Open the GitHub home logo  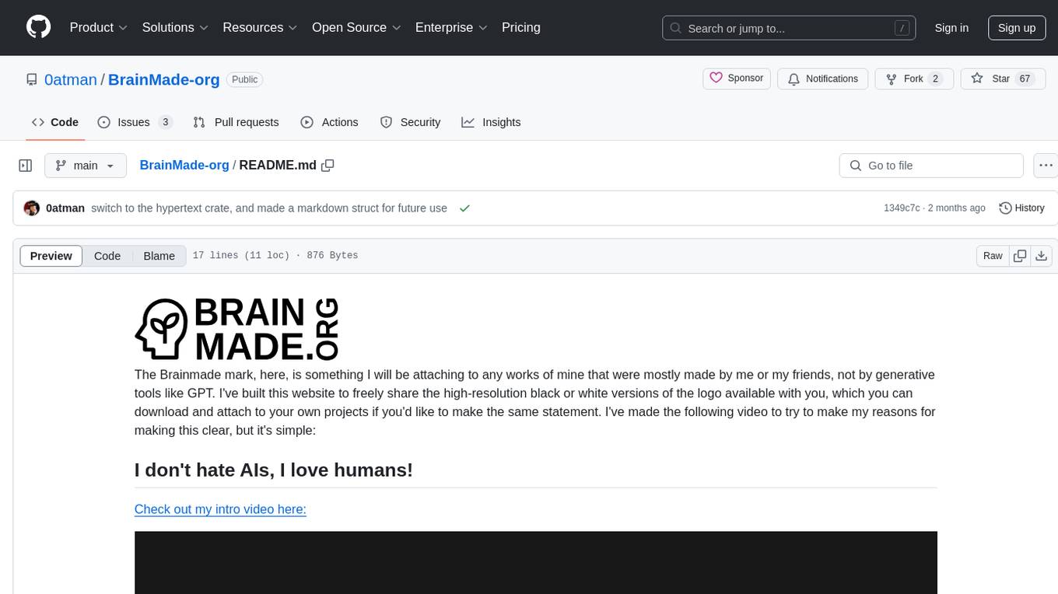click(38, 27)
